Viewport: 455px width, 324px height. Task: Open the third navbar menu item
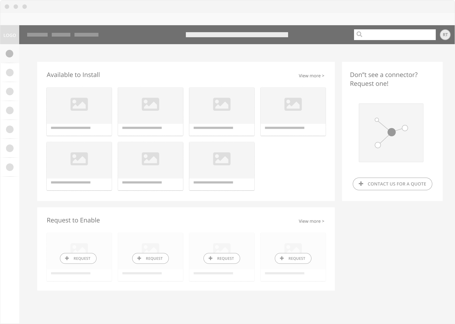pyautogui.click(x=86, y=34)
